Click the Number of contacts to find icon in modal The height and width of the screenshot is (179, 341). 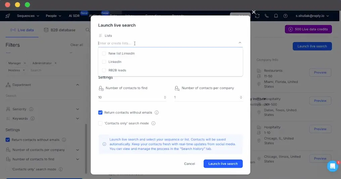coord(101,88)
